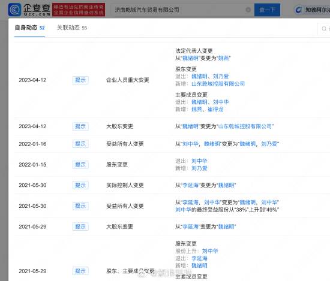The image size is (330, 281).
Task: Click 提示 tag in 2022-01-16 受益所有人变更 row
Action: pyautogui.click(x=80, y=144)
